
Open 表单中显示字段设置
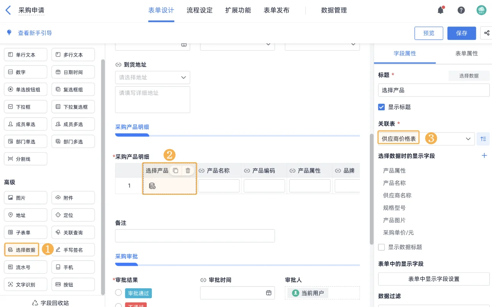pyautogui.click(x=434, y=279)
